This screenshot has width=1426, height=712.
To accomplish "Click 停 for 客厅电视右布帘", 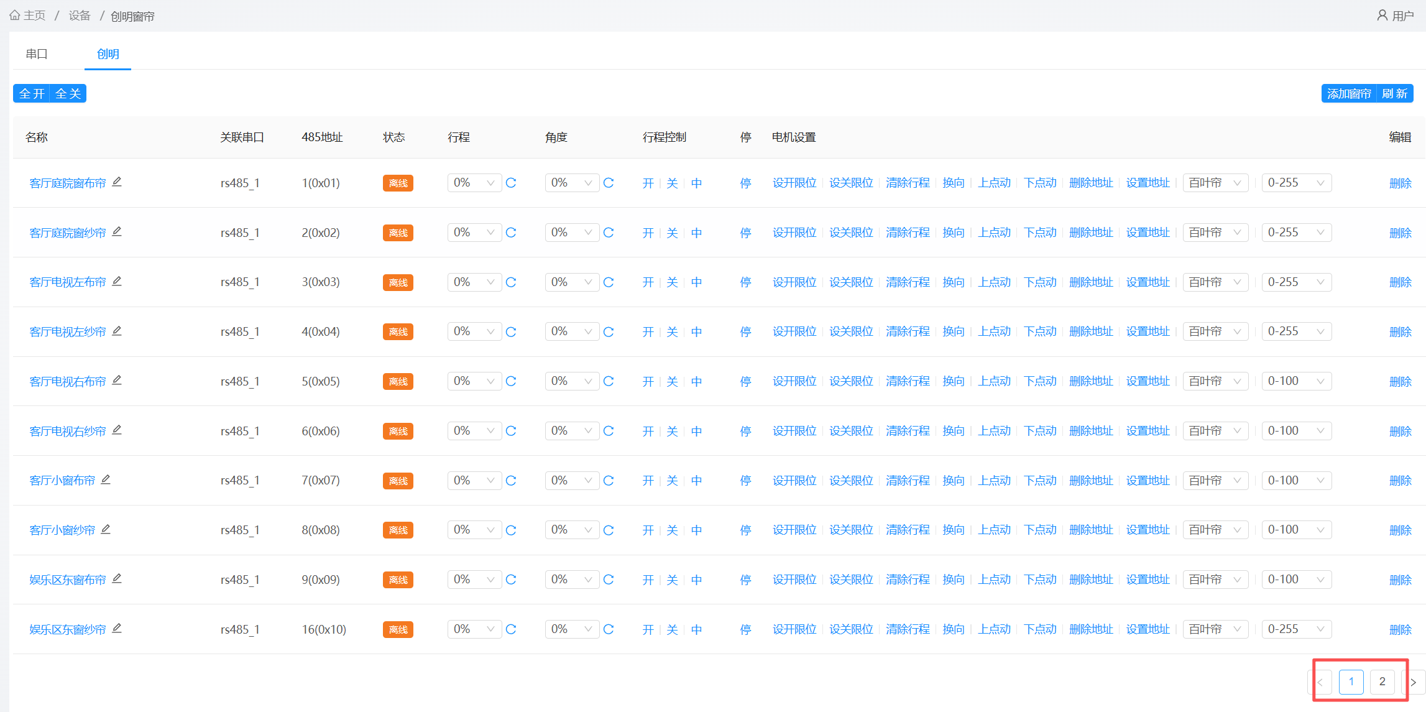I will [746, 381].
